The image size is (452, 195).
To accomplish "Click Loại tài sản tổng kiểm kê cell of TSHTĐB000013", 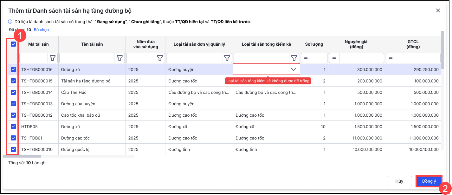I will pos(266,104).
